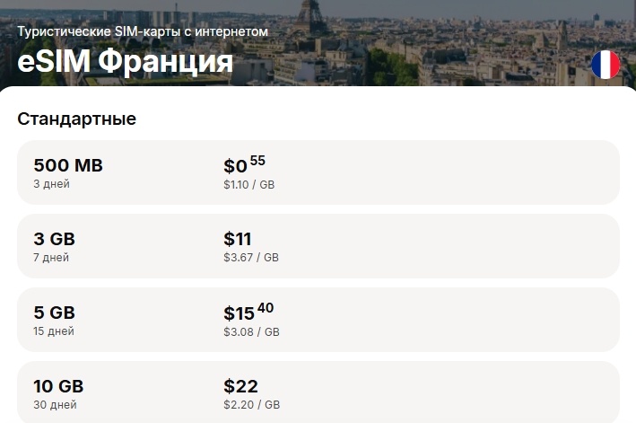Click the $3.67 / GB rate text
Screen dimensions: 636x423
[x=251, y=258]
